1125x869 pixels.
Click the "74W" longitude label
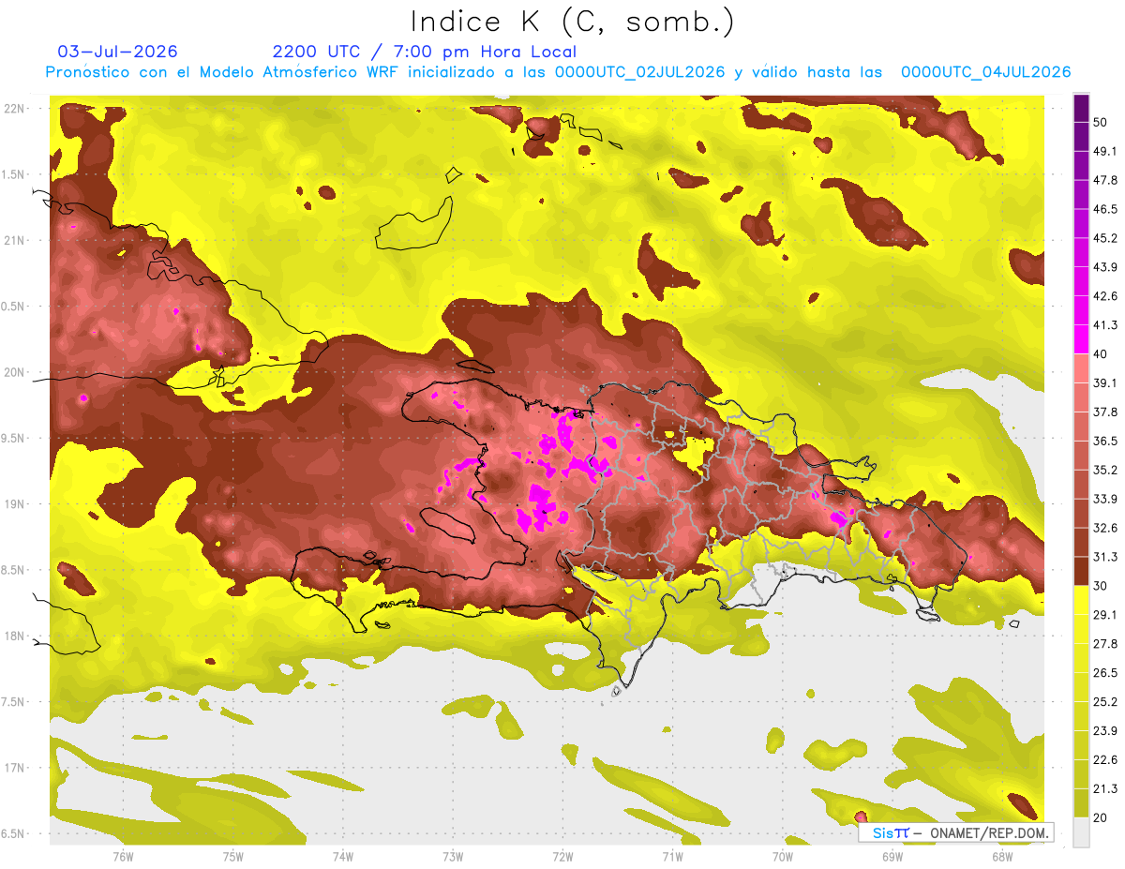(x=342, y=857)
